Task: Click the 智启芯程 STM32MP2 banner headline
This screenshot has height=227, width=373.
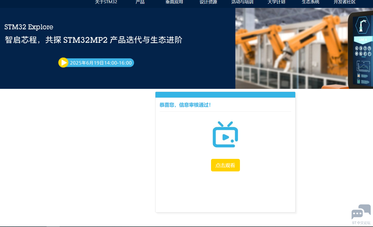Action: [x=94, y=40]
